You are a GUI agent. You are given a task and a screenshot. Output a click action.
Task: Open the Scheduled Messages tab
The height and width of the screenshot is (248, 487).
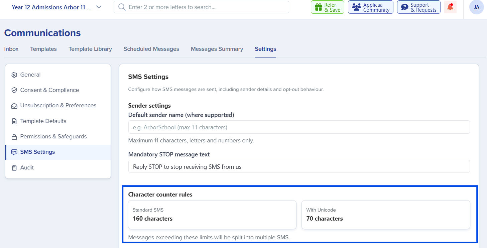[151, 49]
